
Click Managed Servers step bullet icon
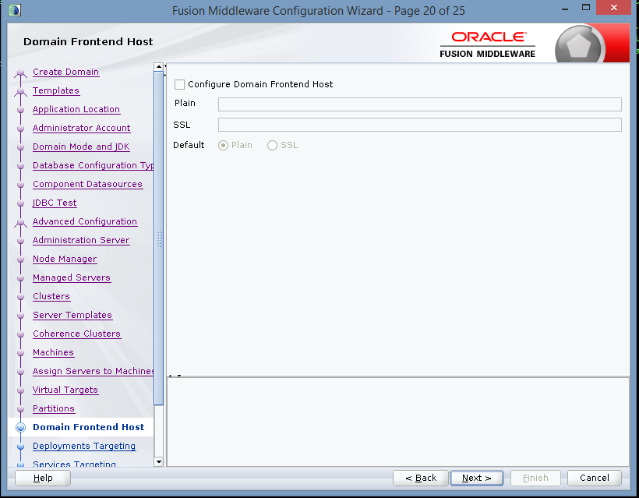click(21, 279)
